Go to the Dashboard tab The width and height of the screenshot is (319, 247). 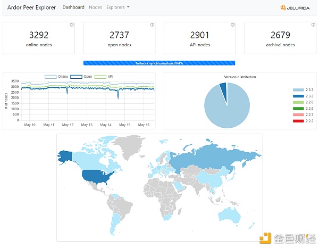(73, 7)
